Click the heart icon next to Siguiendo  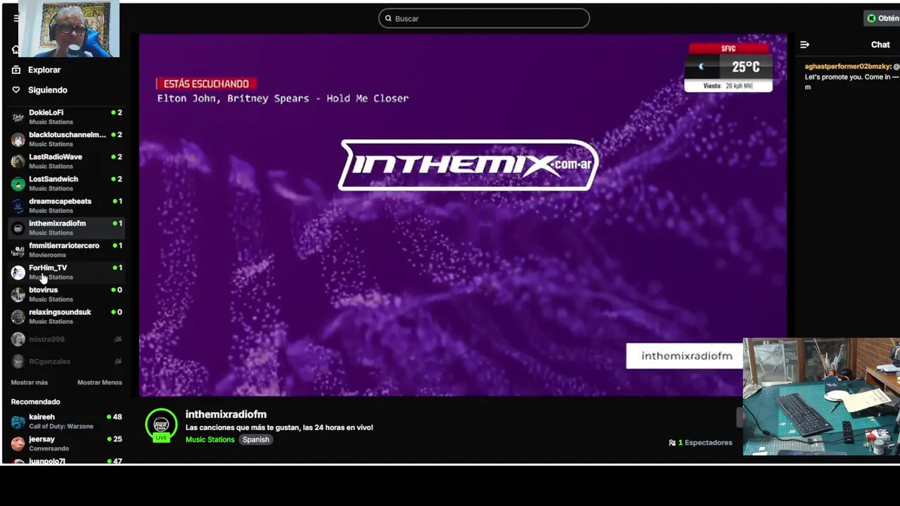tap(16, 90)
